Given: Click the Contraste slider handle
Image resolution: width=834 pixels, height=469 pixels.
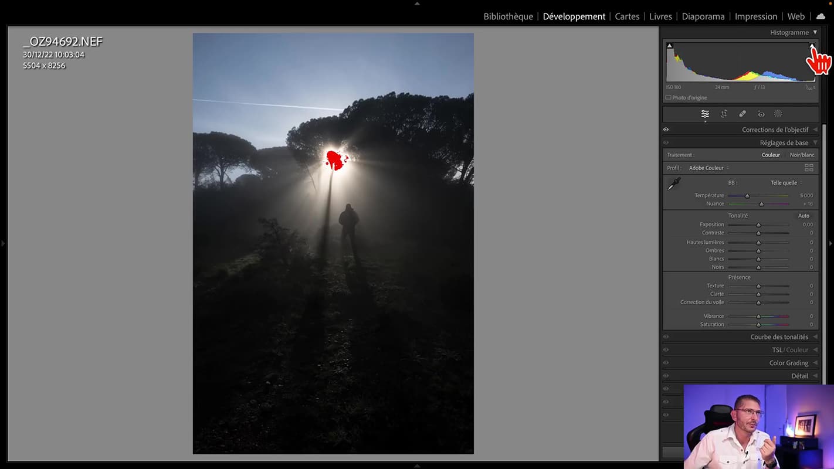Looking at the screenshot, I should pyautogui.click(x=758, y=233).
